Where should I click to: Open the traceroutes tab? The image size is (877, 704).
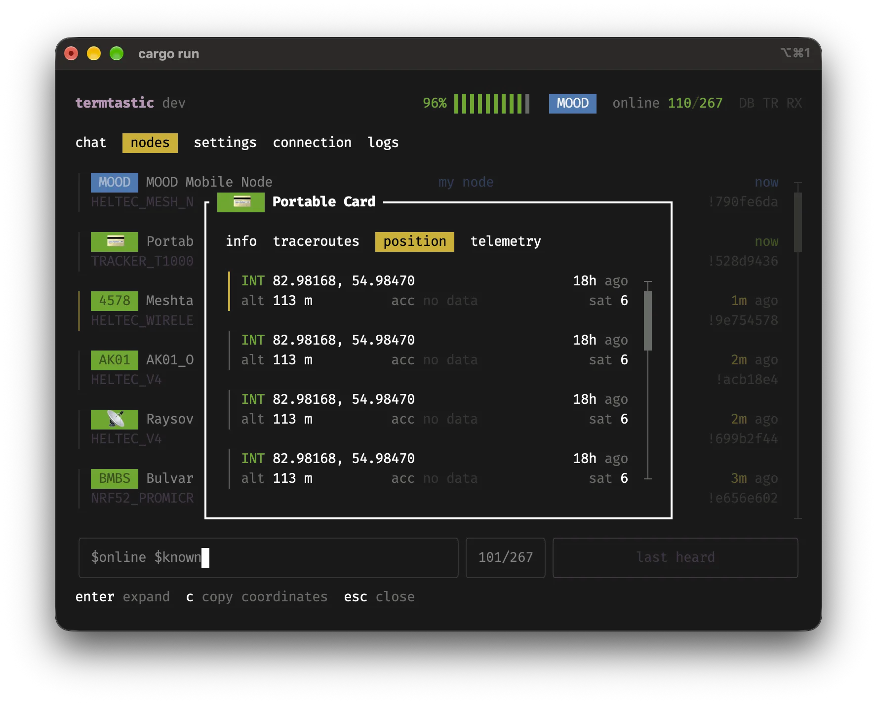click(x=316, y=241)
